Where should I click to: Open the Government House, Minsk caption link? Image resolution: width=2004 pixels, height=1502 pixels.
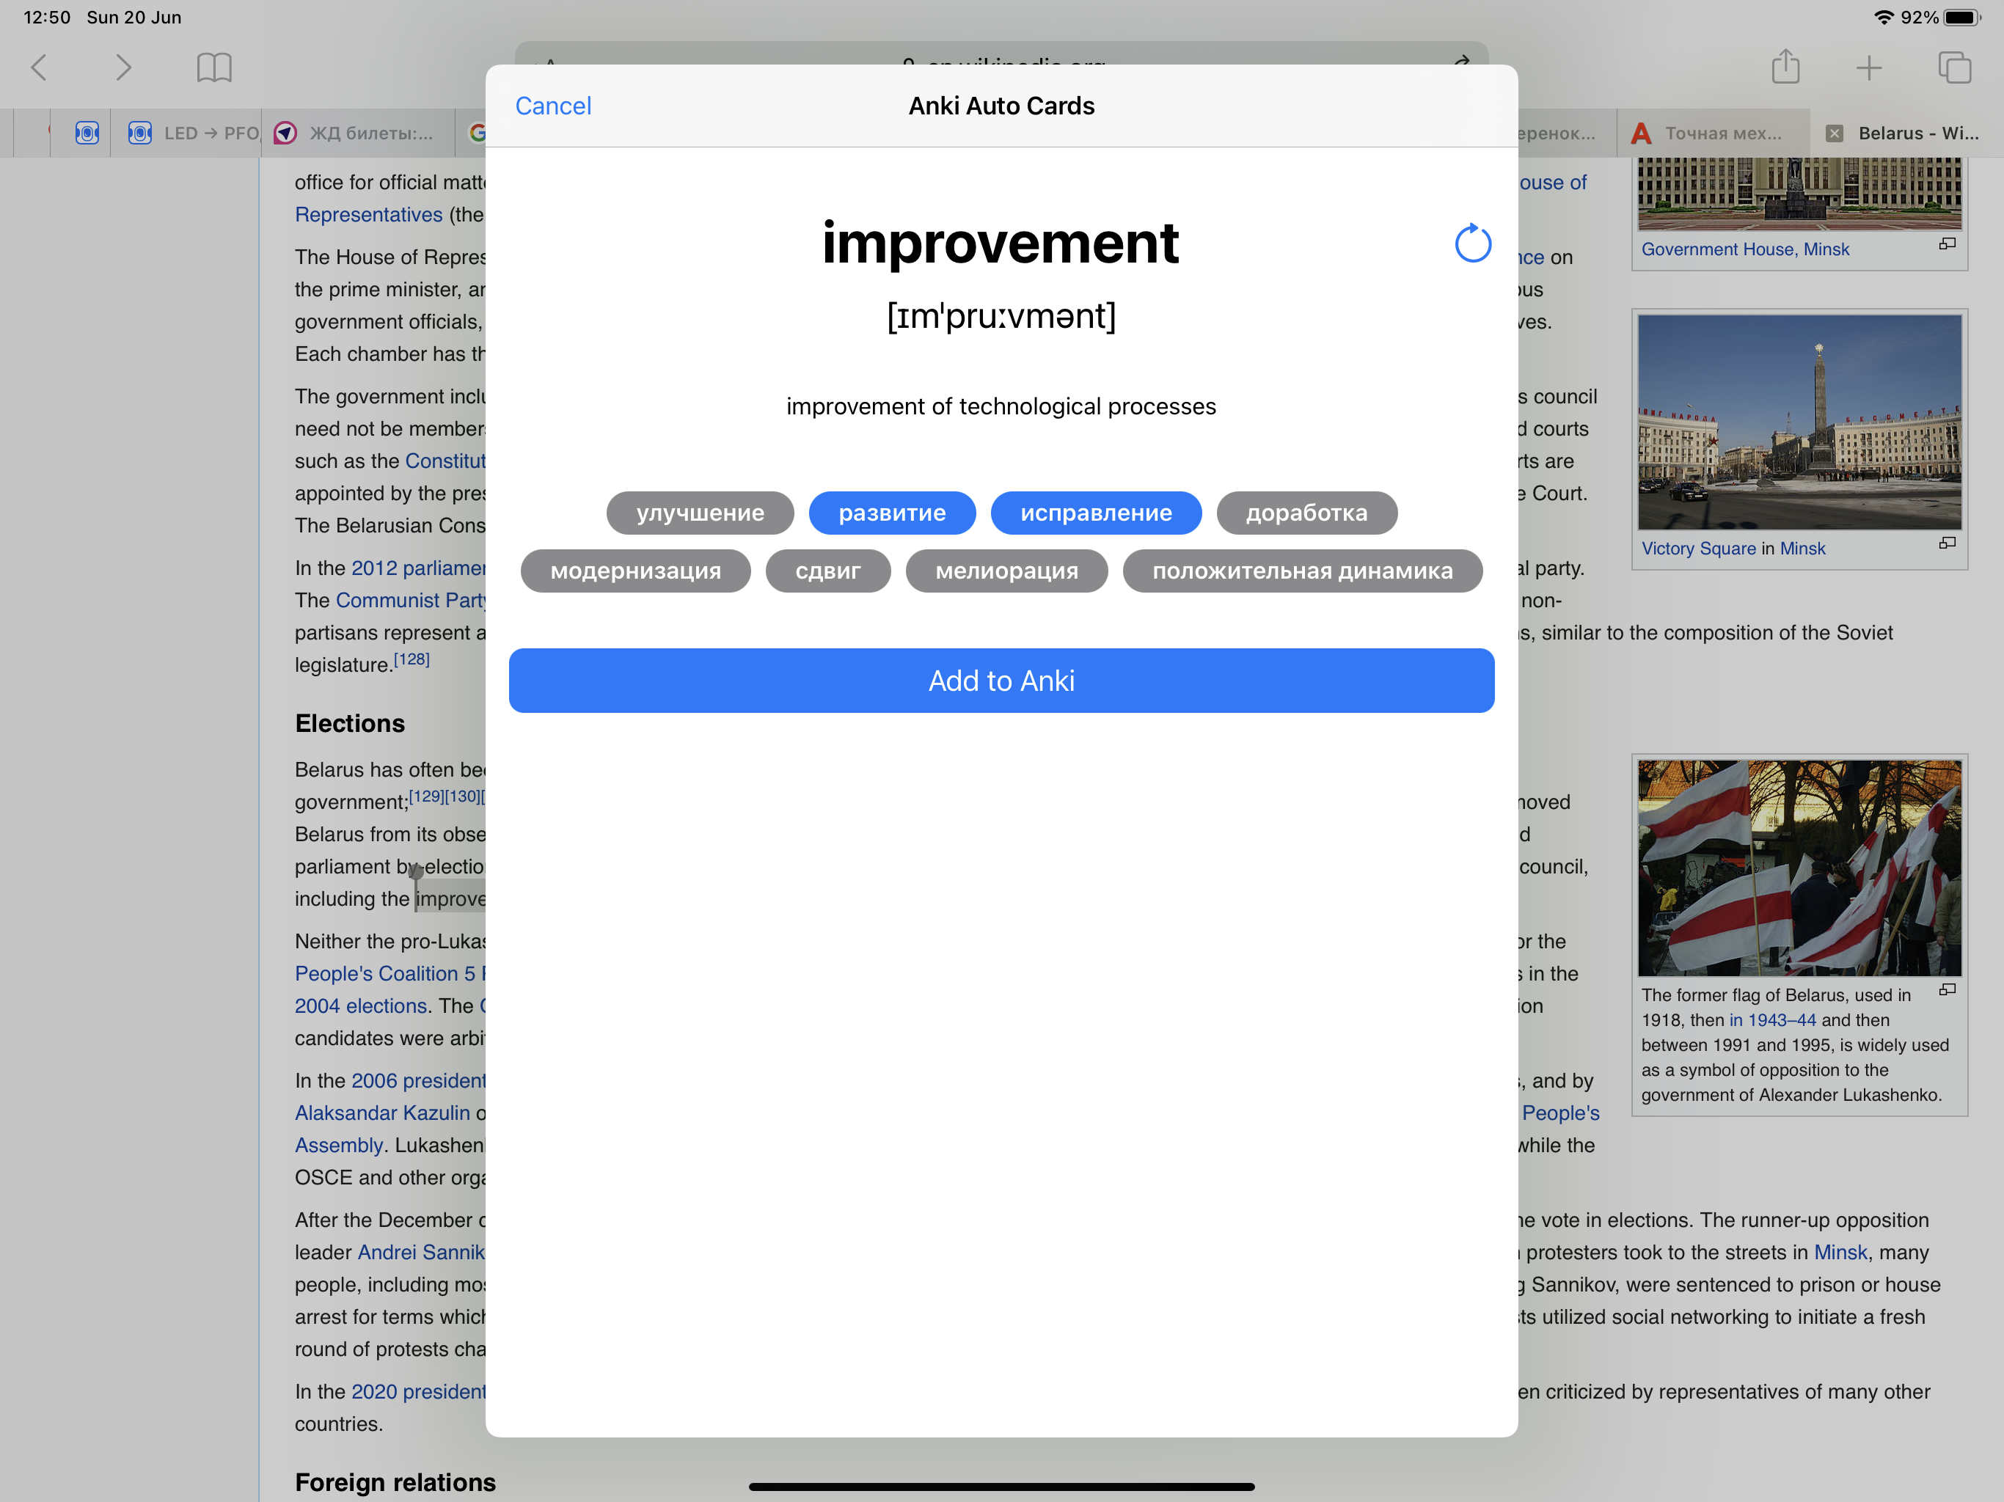click(x=1745, y=249)
